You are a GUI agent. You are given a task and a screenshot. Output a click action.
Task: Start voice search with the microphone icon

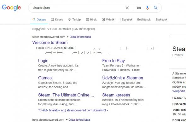tap(147, 8)
